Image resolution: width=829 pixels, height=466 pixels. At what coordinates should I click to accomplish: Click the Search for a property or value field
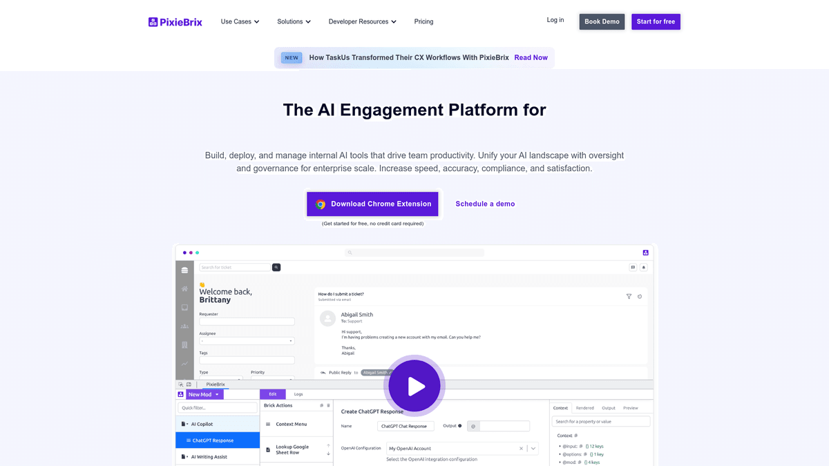[x=601, y=422]
